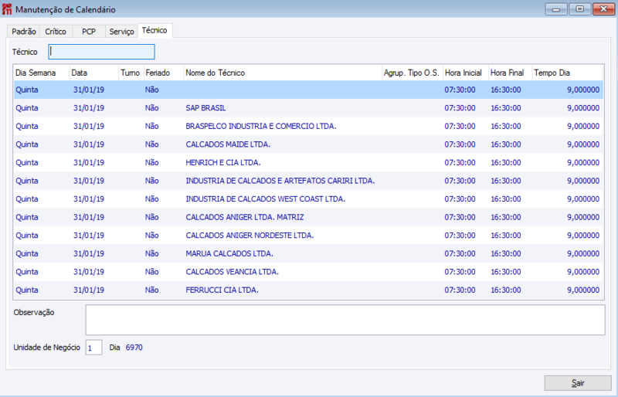This screenshot has width=618, height=397.
Task: Maximize the Manutenção de Calendário window
Action: 580,9
